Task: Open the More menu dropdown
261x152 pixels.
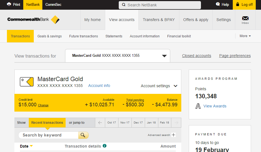Action: click(245, 36)
